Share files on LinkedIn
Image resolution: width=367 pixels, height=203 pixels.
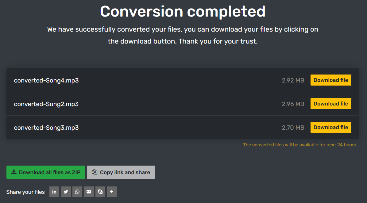coord(54,192)
